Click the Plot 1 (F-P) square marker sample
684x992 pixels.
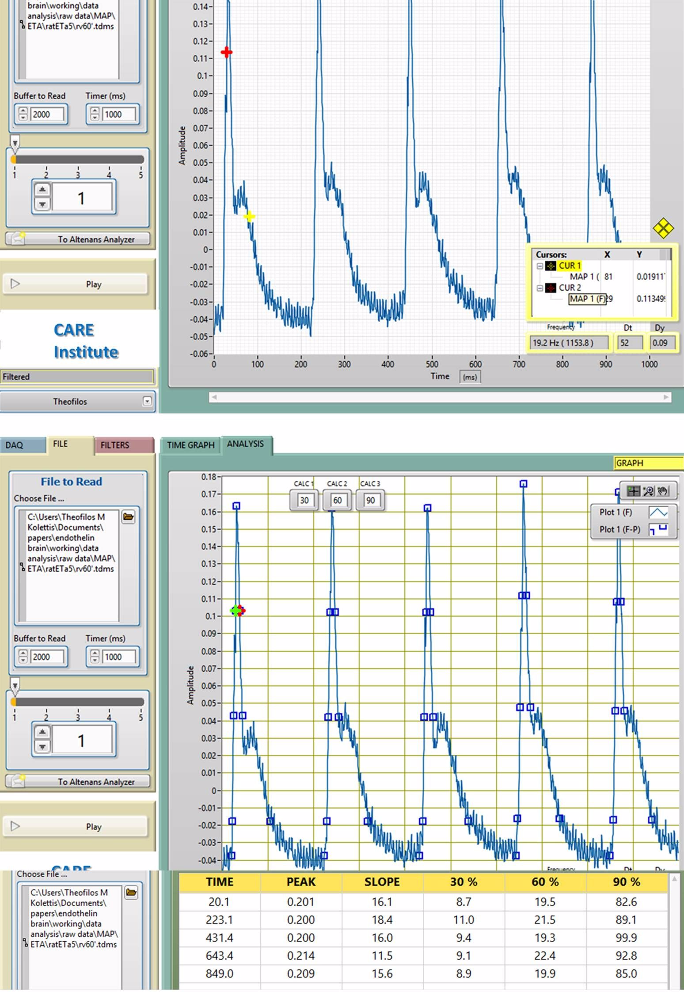click(x=658, y=529)
